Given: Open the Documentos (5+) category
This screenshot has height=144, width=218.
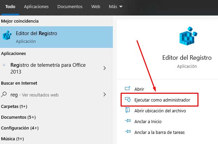Looking at the screenshot, I should pos(18,117).
